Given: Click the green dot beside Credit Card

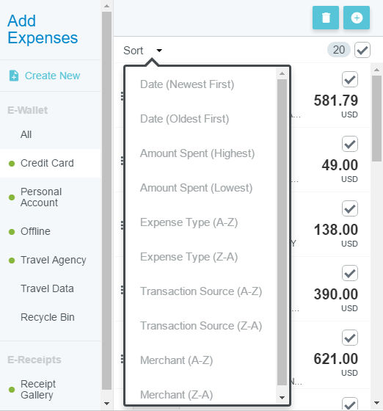Looking at the screenshot, I should 12,164.
